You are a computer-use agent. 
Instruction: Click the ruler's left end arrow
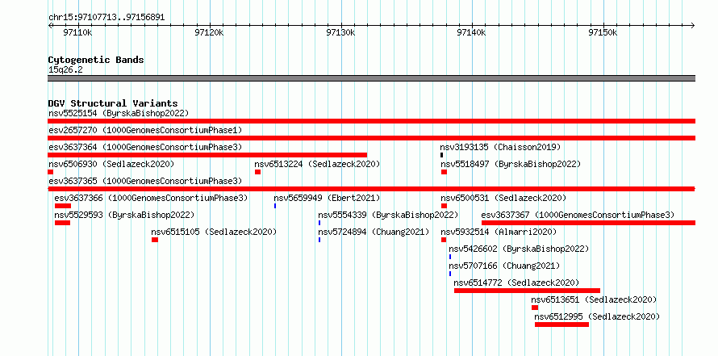(x=50, y=25)
